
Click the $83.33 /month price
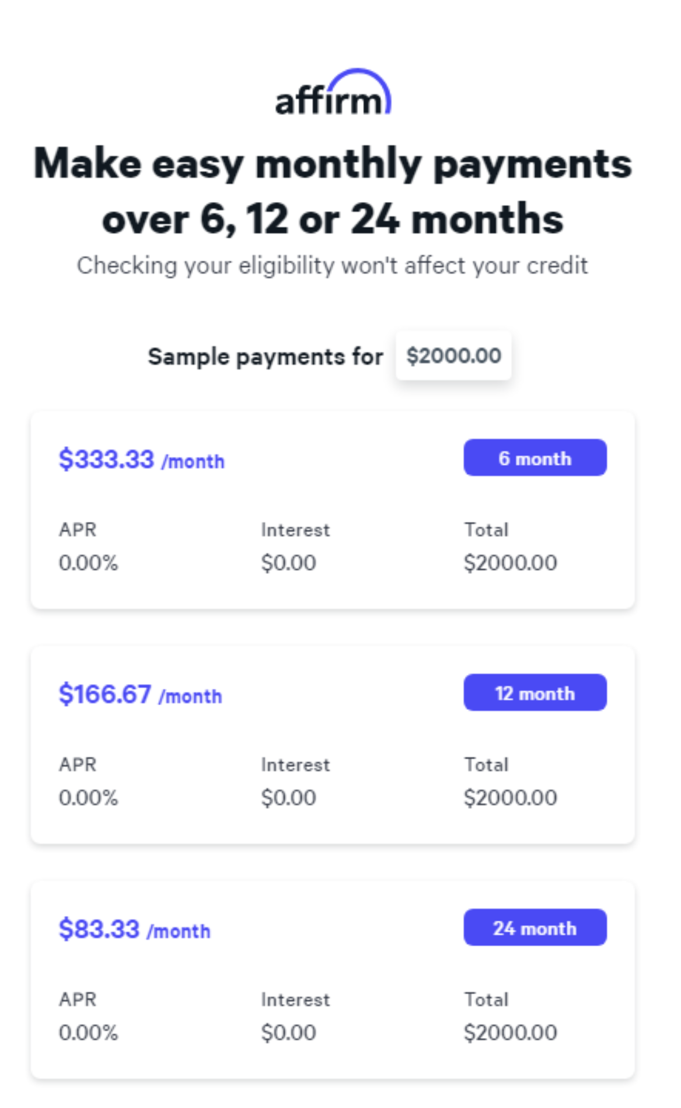[x=134, y=929]
